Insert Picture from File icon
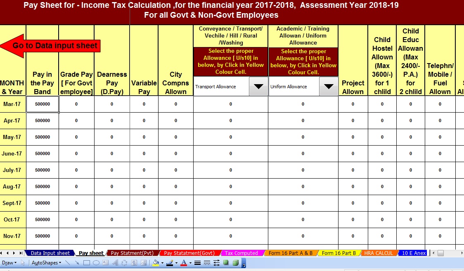This screenshot has width=464, height=271. [x=144, y=263]
